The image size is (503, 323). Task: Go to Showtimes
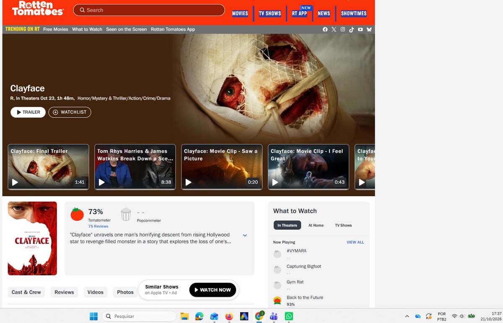tap(354, 13)
